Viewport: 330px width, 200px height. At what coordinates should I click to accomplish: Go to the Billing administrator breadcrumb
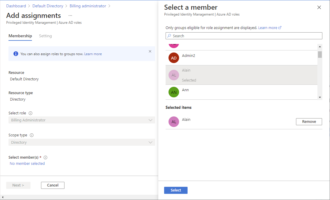[88, 6]
